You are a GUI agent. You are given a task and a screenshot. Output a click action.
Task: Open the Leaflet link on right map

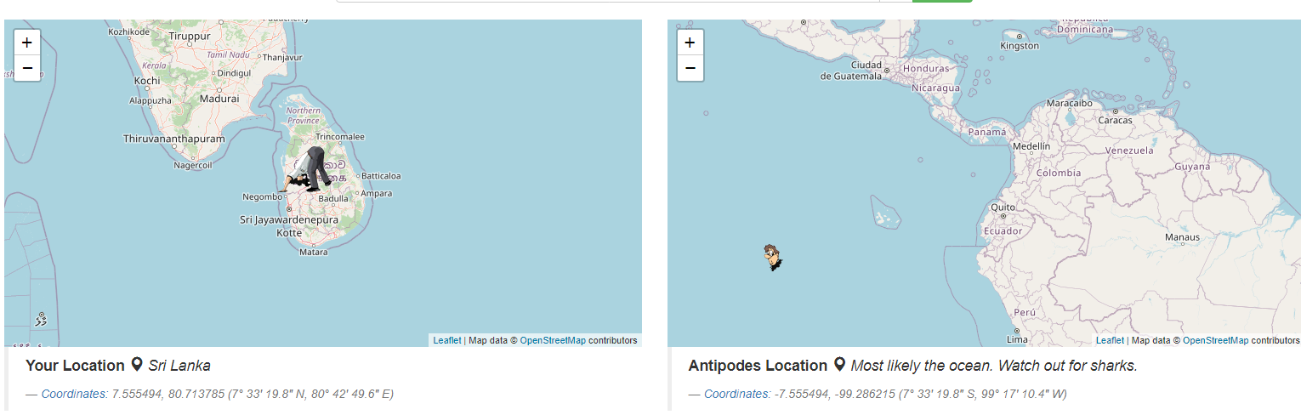[1110, 340]
